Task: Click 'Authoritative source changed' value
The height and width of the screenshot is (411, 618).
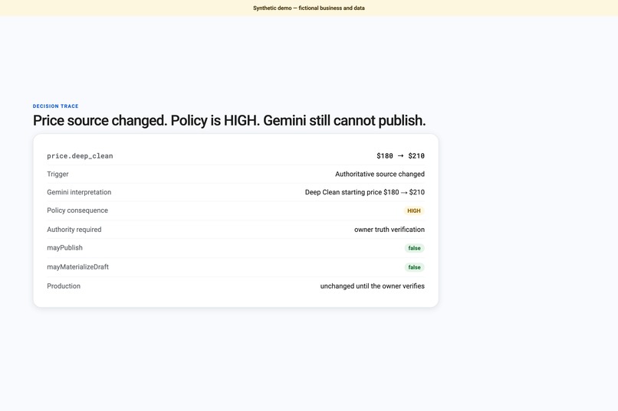Action: tap(380, 174)
